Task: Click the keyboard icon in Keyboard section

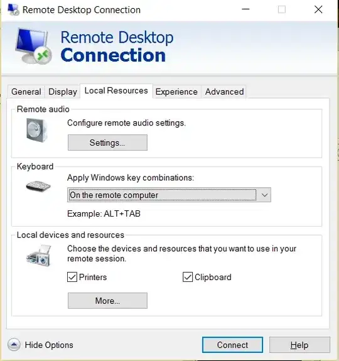Action: click(x=38, y=186)
